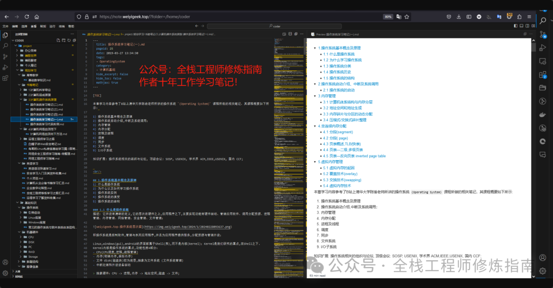Screen dimensions: 553x288
Task: Open the Accounts menu in the left activity bar
Action: tap(5, 262)
